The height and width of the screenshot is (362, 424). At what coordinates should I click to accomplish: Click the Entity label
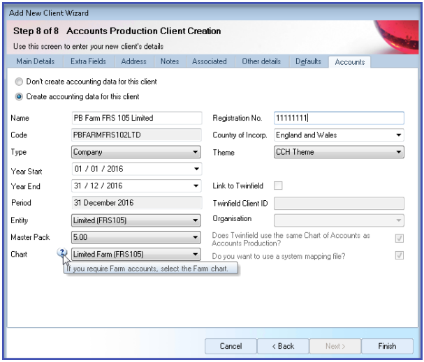tap(19, 220)
